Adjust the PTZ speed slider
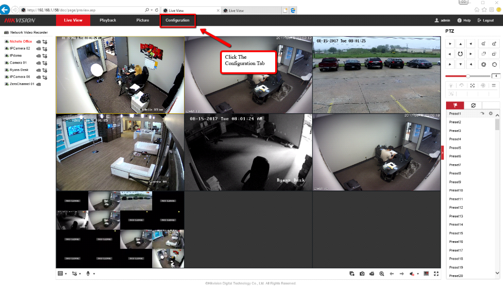Screen dimensions: 503x287 coord(468,76)
